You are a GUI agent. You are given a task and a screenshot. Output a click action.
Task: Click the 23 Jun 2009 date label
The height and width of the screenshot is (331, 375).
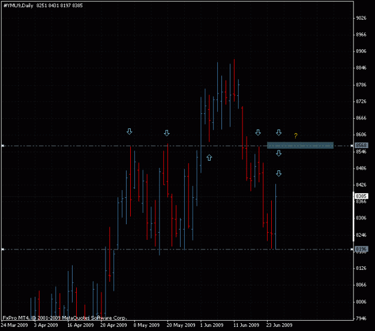tap(279, 325)
